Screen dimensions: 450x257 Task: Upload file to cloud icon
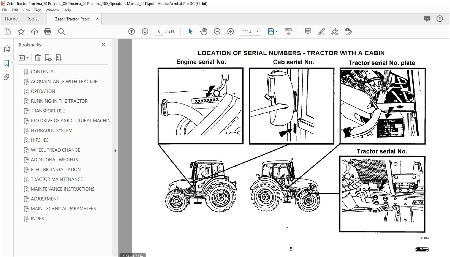[x=35, y=31]
